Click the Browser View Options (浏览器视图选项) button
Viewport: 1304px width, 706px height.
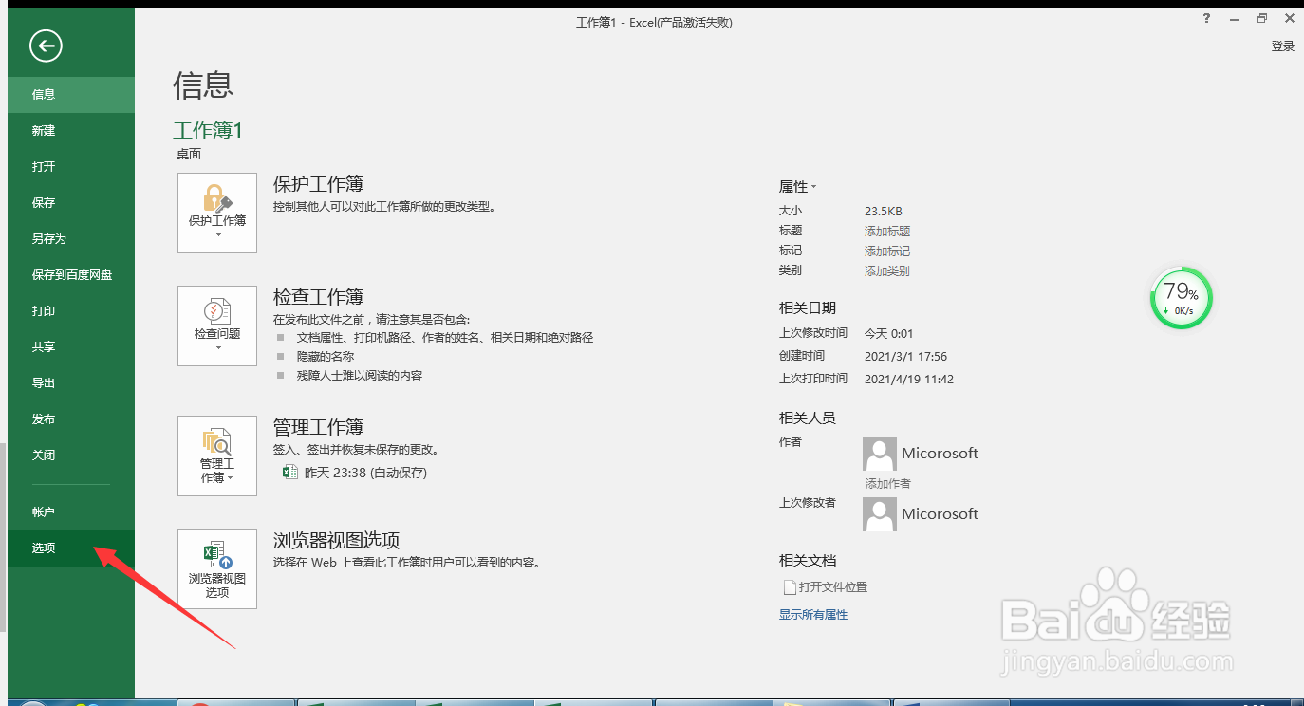pos(217,568)
